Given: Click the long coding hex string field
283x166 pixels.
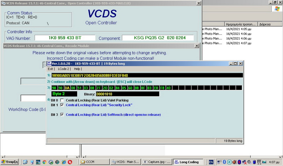Looking at the screenshot, I should [x=147, y=75].
